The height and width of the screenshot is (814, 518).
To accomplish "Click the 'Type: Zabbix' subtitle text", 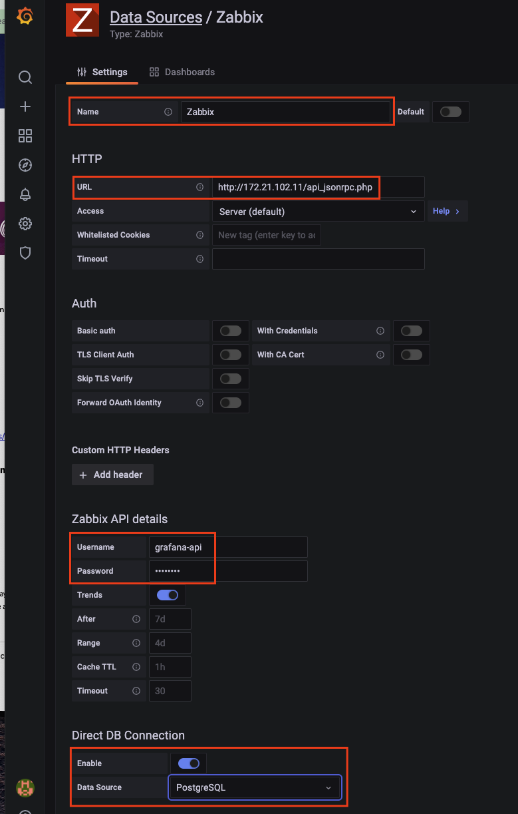I will (x=136, y=34).
